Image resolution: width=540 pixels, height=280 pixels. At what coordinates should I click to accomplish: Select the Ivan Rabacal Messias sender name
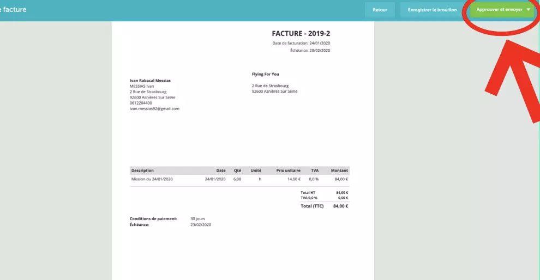tap(150, 81)
